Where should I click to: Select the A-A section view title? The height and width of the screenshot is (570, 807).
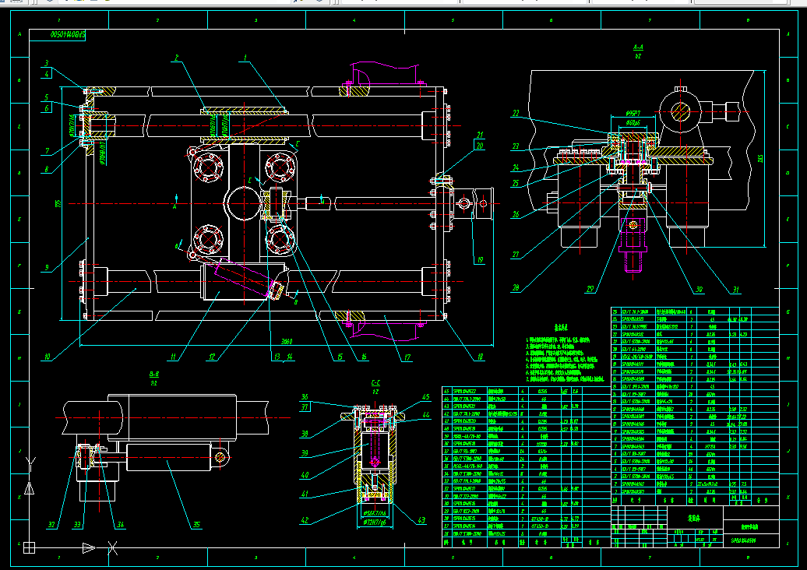click(x=638, y=47)
